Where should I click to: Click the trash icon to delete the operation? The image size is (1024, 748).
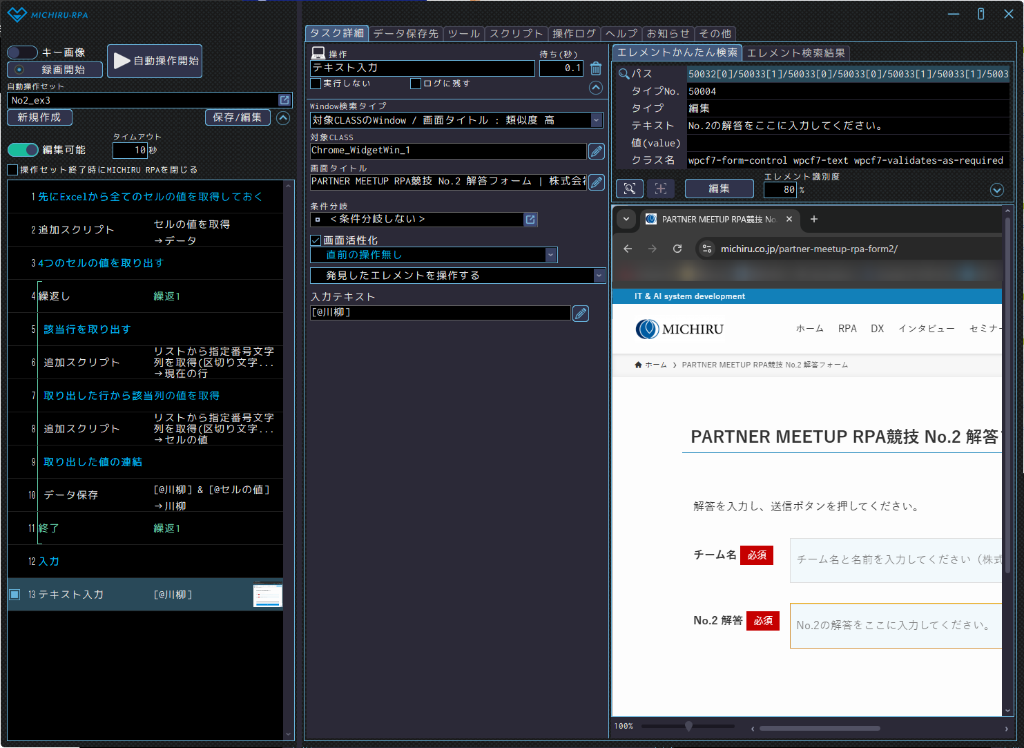coord(596,68)
